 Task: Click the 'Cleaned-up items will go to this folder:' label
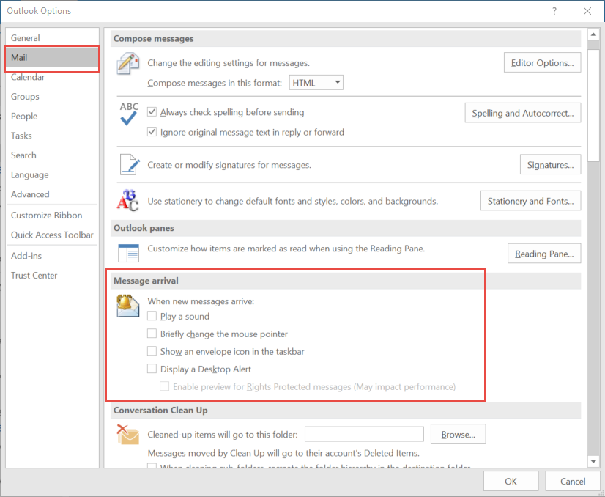[x=223, y=435]
